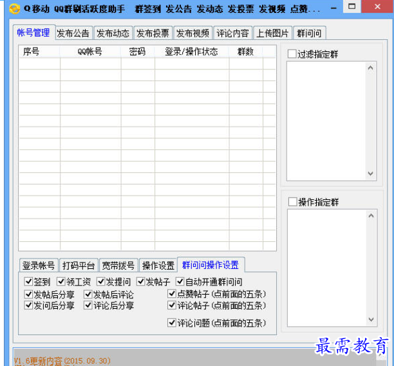Click the 密码 column header

point(138,51)
